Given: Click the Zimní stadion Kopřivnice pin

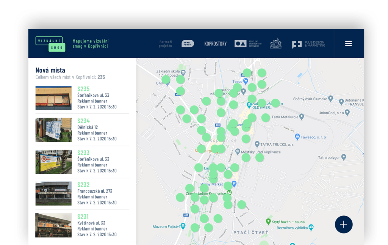Looking at the screenshot, I should click(229, 193).
